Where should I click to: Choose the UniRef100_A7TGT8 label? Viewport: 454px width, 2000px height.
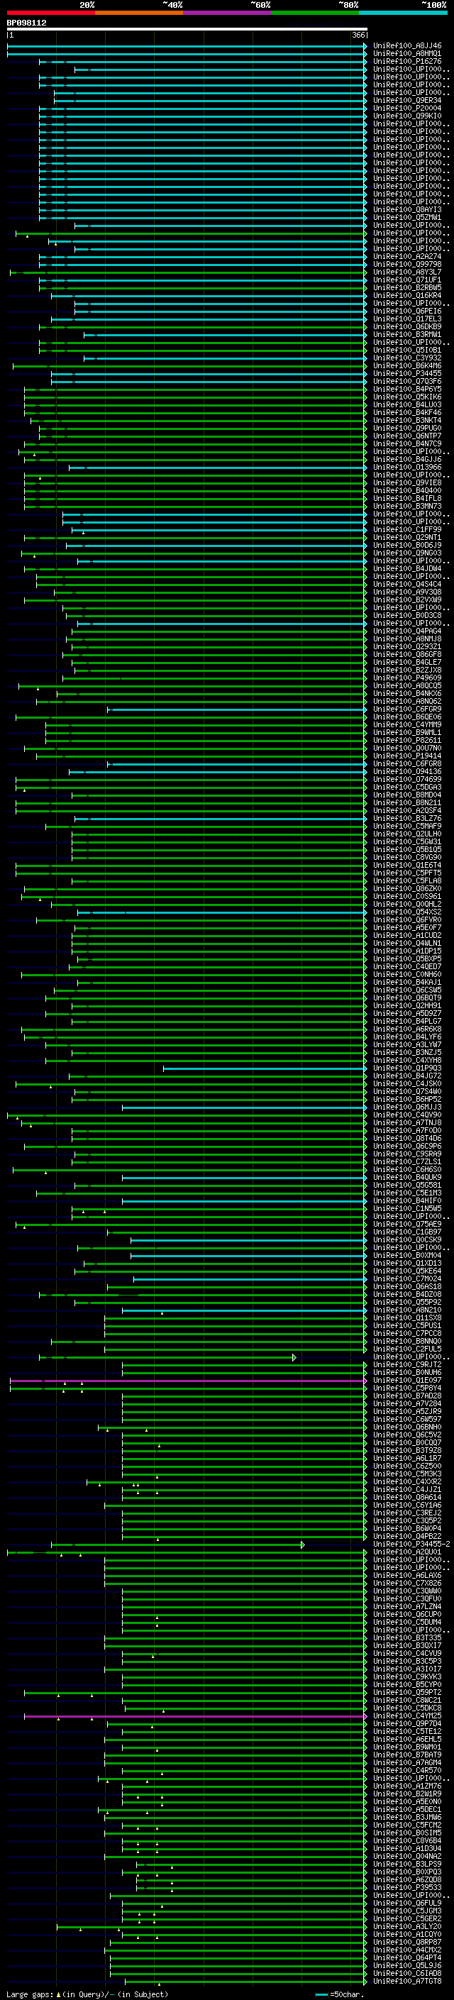point(406,1981)
